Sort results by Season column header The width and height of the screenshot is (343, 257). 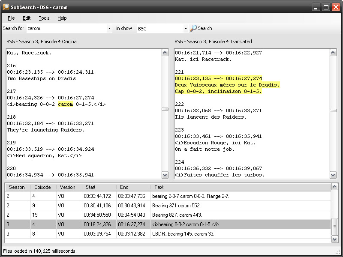tap(17, 187)
